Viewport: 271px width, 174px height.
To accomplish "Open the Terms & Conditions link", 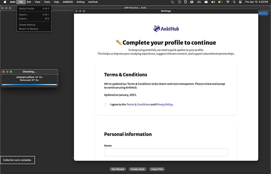I will [x=138, y=105].
